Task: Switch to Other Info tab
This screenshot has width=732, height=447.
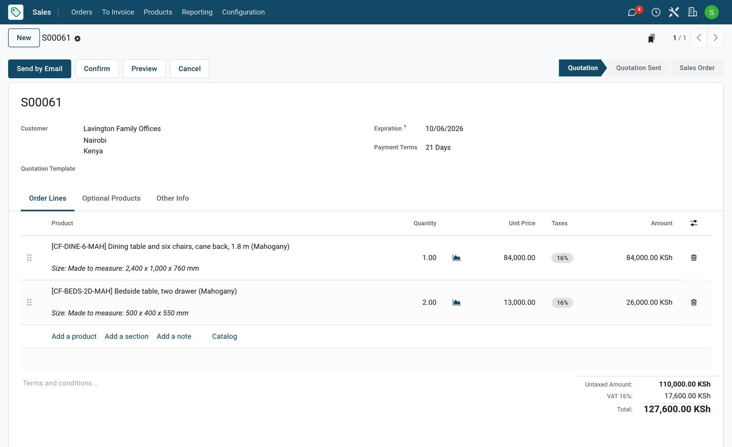Action: pos(172,198)
